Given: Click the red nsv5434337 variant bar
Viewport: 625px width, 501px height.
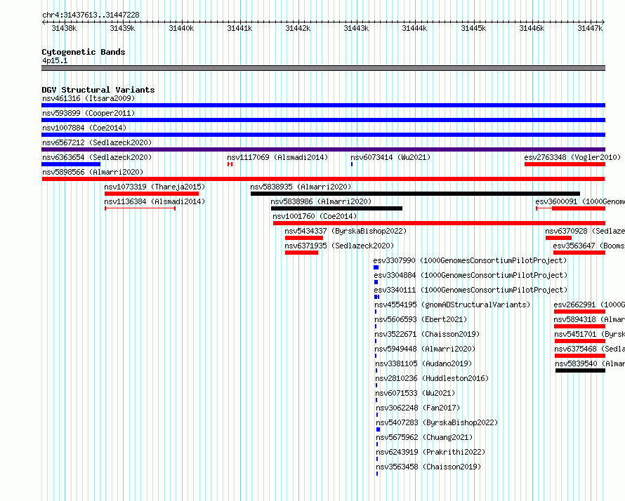Looking at the screenshot, I should point(304,238).
